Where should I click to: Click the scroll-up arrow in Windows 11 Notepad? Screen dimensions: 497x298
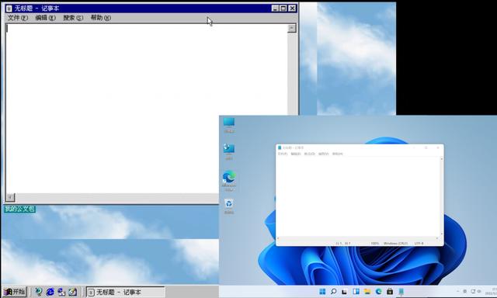click(442, 159)
